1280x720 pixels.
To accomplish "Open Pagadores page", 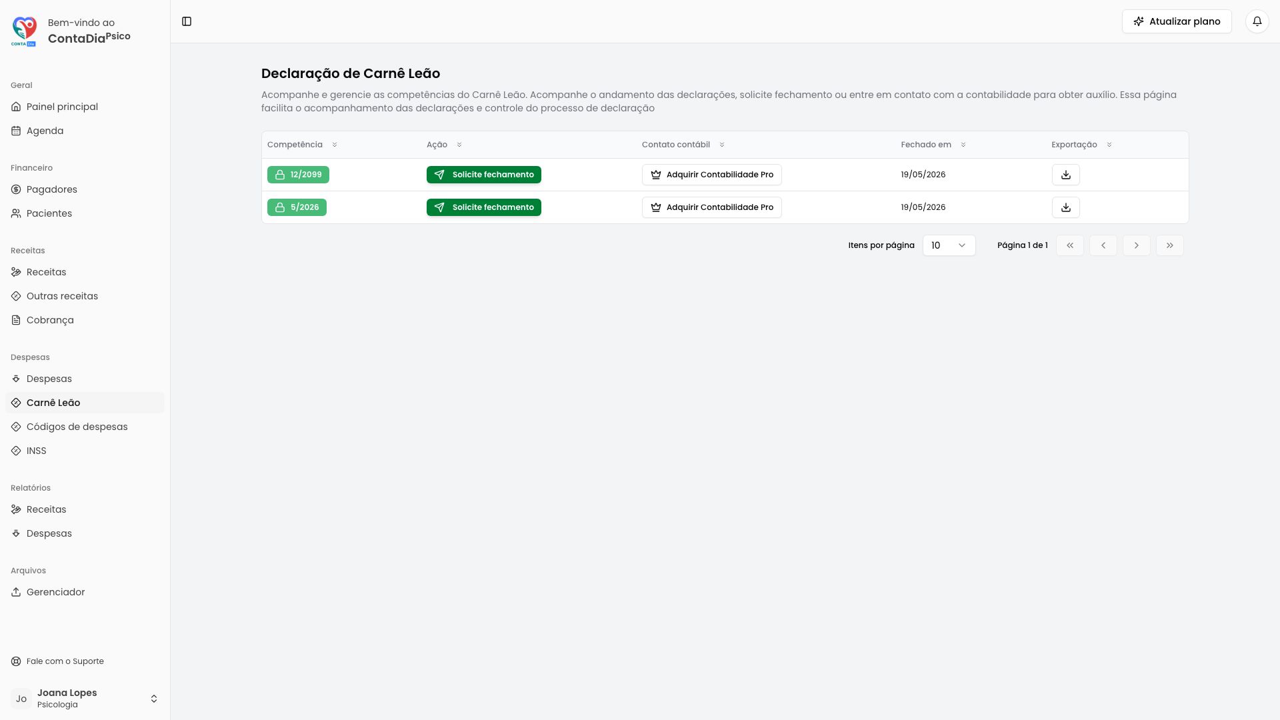I will pos(85,189).
